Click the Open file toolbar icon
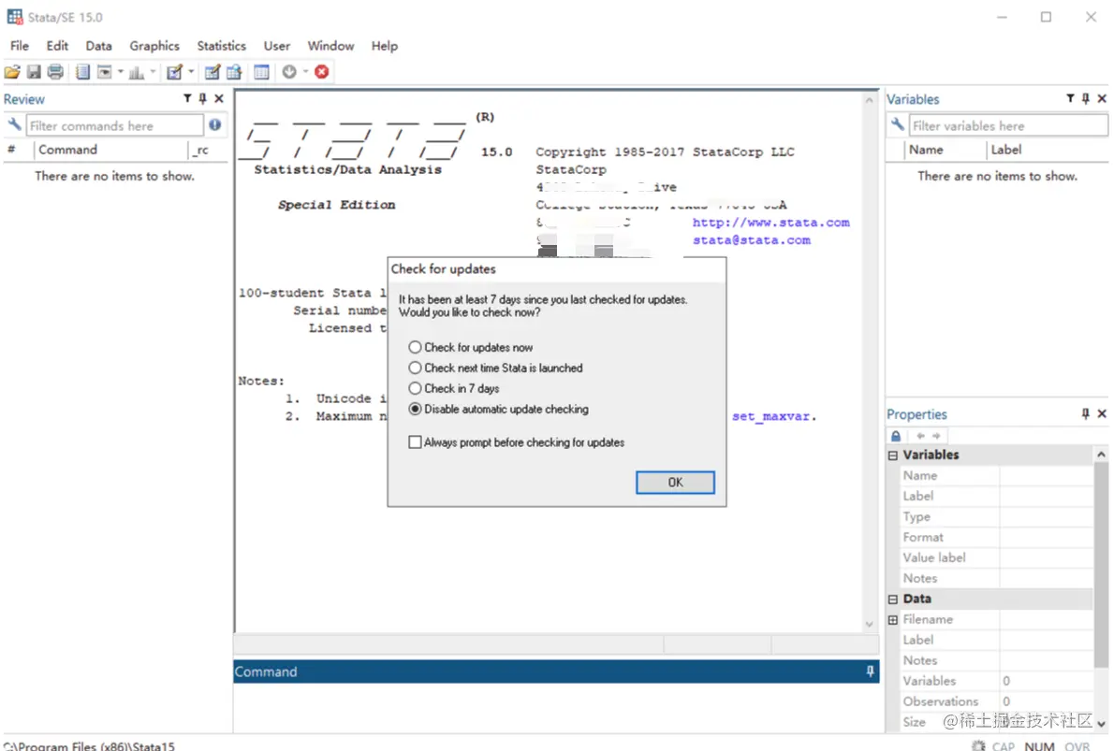This screenshot has width=1114, height=751. pos(12,72)
